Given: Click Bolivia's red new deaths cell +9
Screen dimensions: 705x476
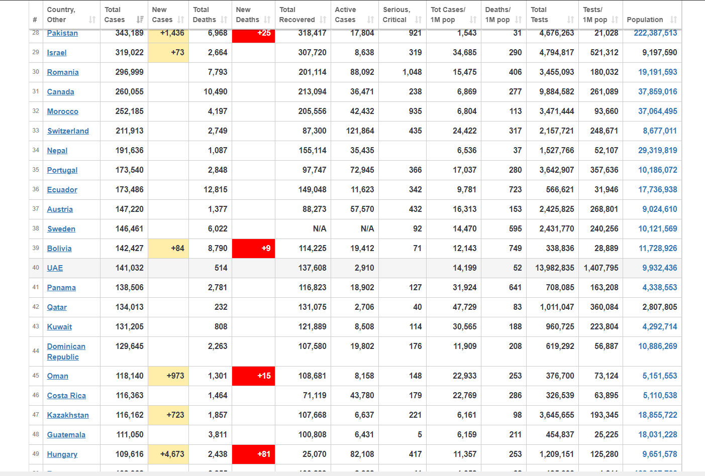Looking at the screenshot, I should (x=253, y=249).
